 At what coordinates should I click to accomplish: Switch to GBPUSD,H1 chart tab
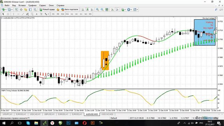pyautogui.click(x=49, y=114)
